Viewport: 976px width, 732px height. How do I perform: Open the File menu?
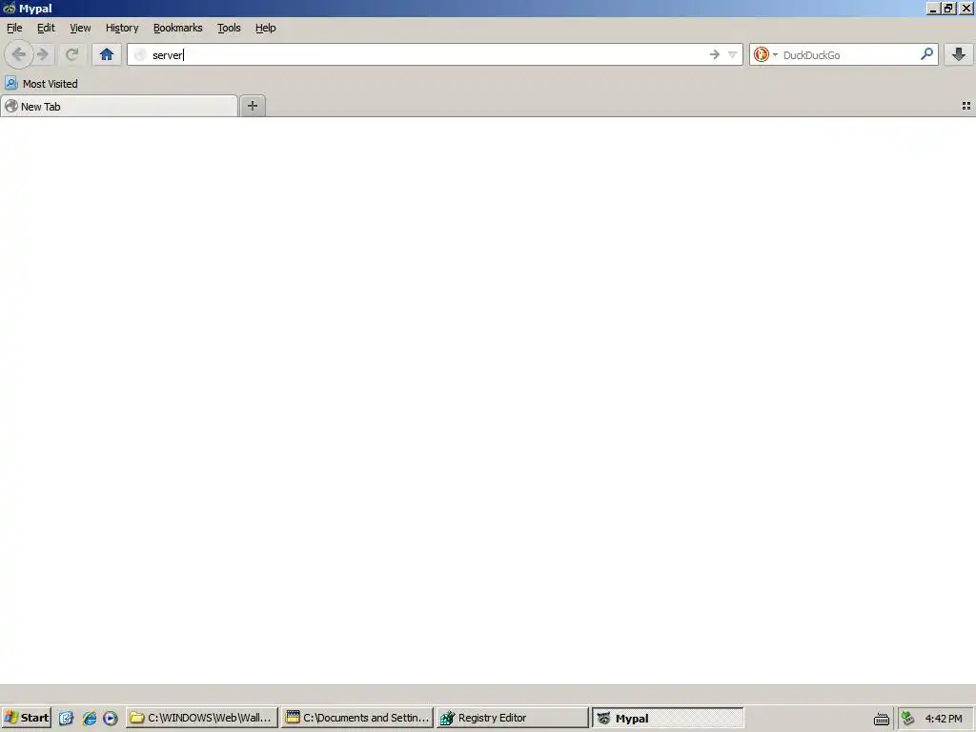(14, 28)
